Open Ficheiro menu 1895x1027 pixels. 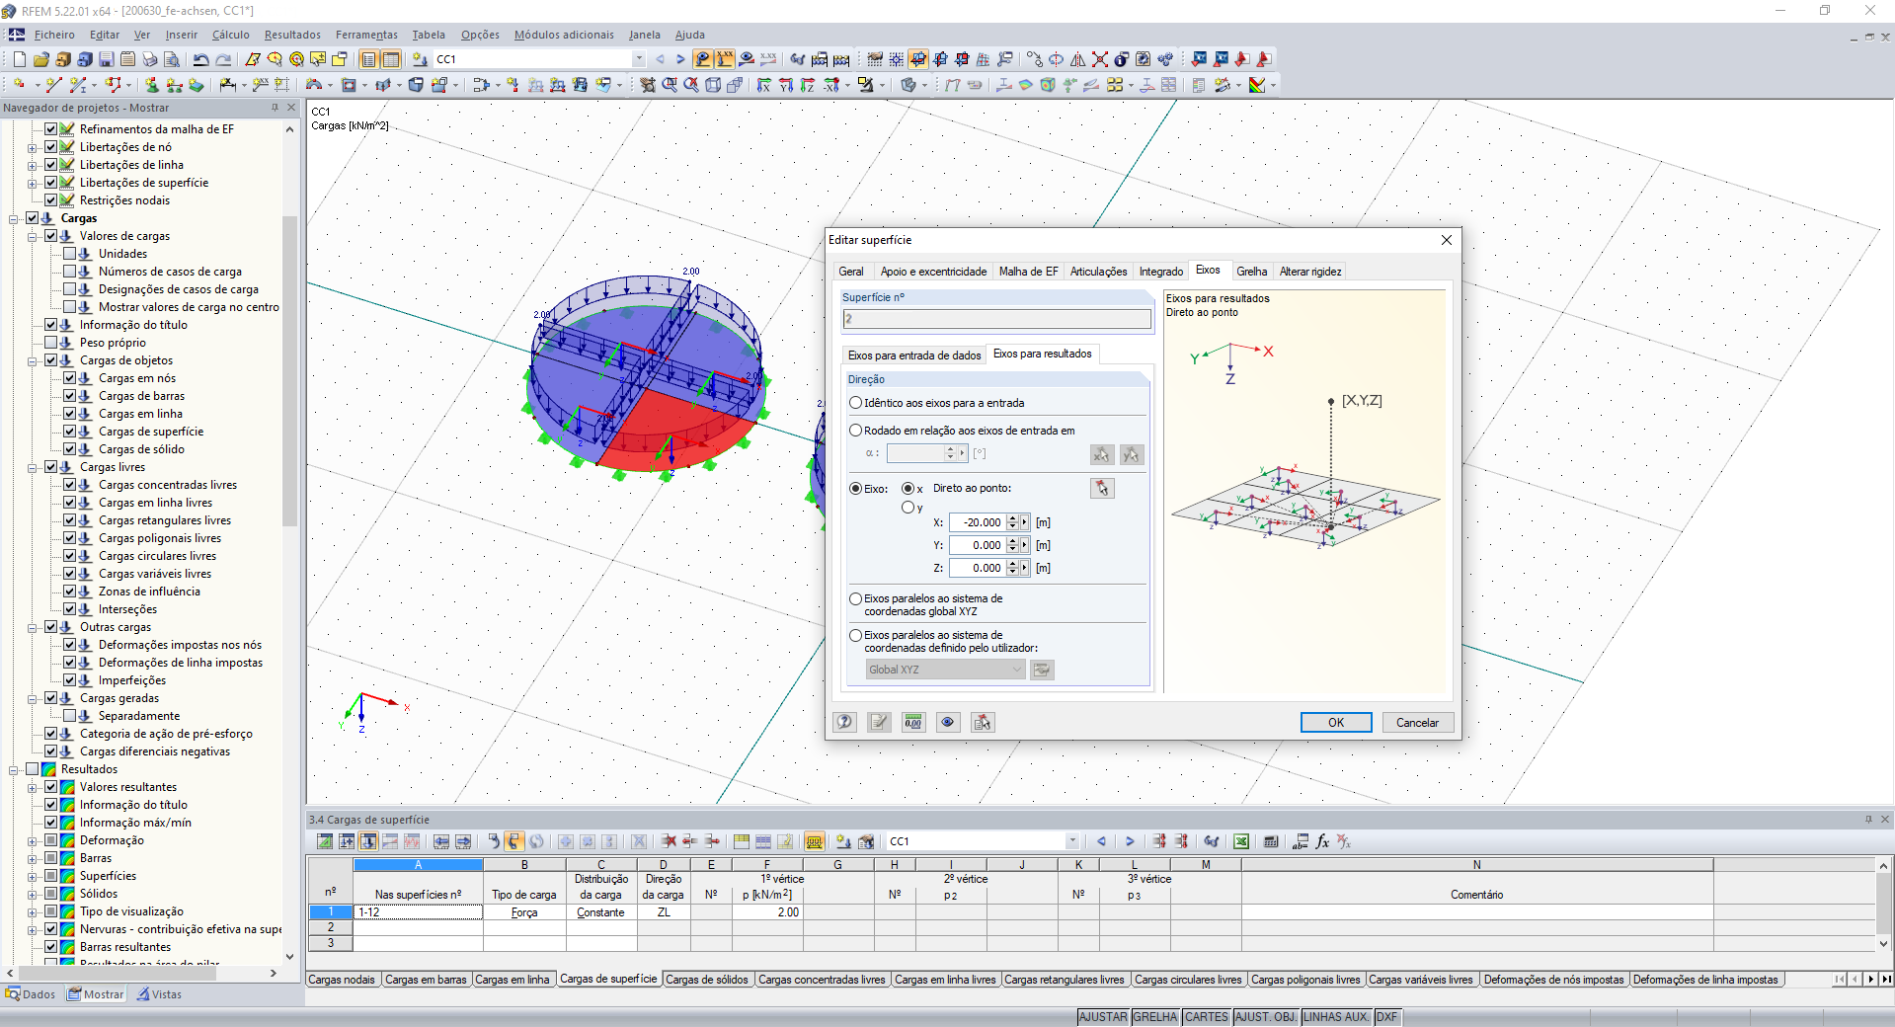point(54,35)
